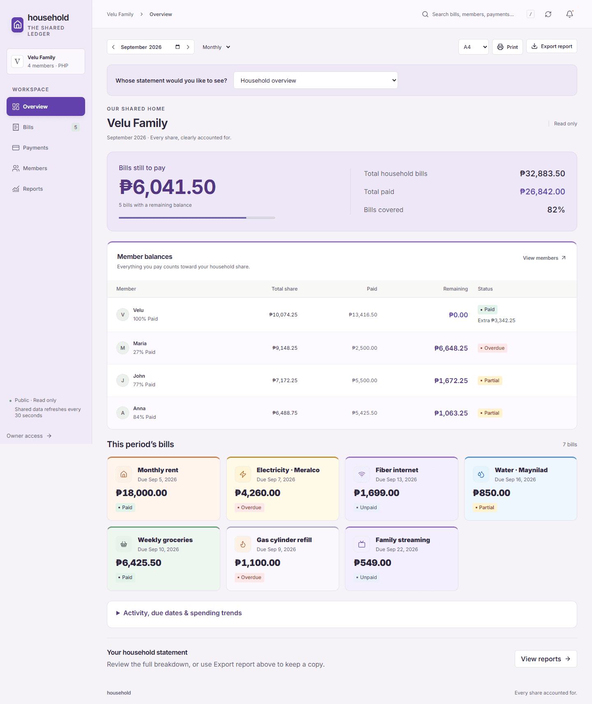Click the Electricity Meralco bolt icon
The width and height of the screenshot is (592, 704).
coord(243,474)
